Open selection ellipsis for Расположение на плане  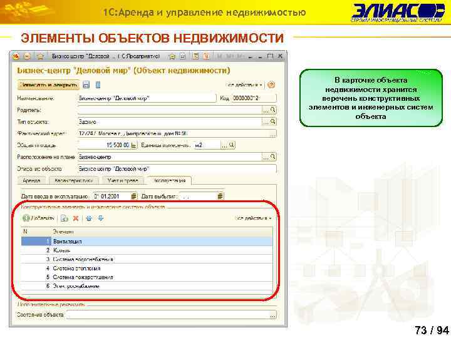point(266,157)
